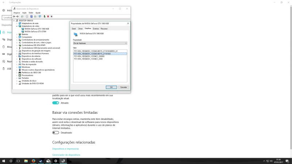Click the Localizar search field in Settings
292x164 pixels.
coord(7,17)
